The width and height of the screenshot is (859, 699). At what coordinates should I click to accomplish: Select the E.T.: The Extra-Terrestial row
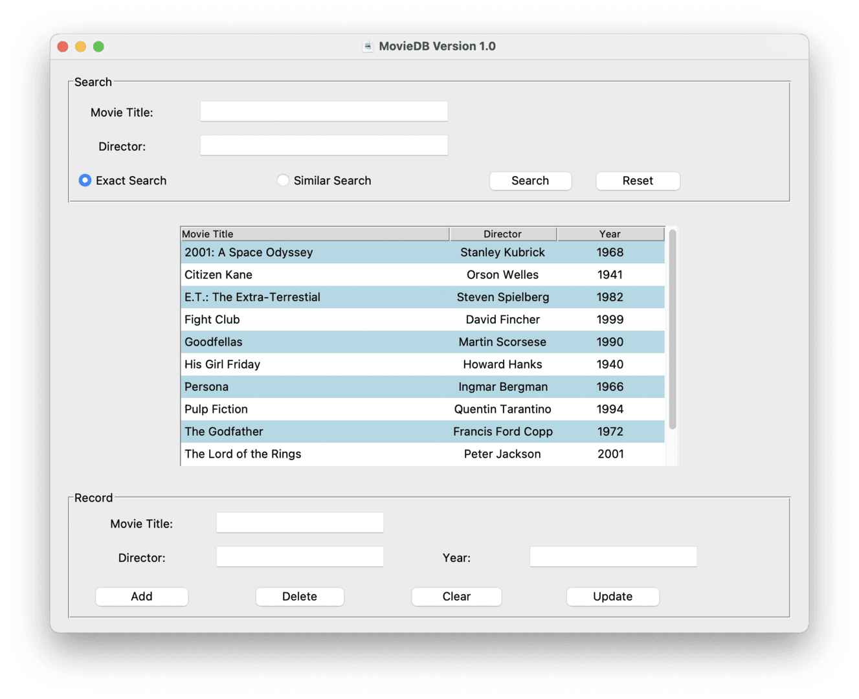(x=423, y=297)
